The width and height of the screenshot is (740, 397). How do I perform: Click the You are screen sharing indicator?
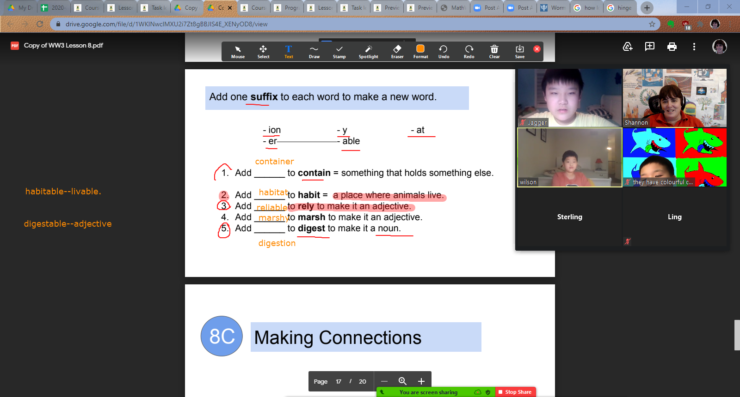tap(428, 392)
